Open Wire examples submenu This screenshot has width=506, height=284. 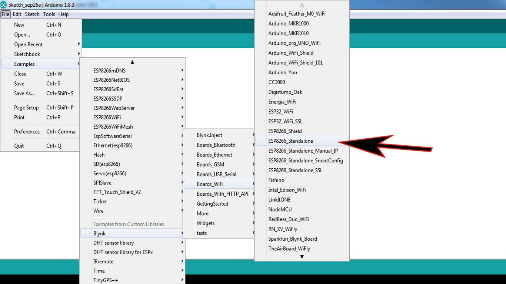click(x=132, y=211)
